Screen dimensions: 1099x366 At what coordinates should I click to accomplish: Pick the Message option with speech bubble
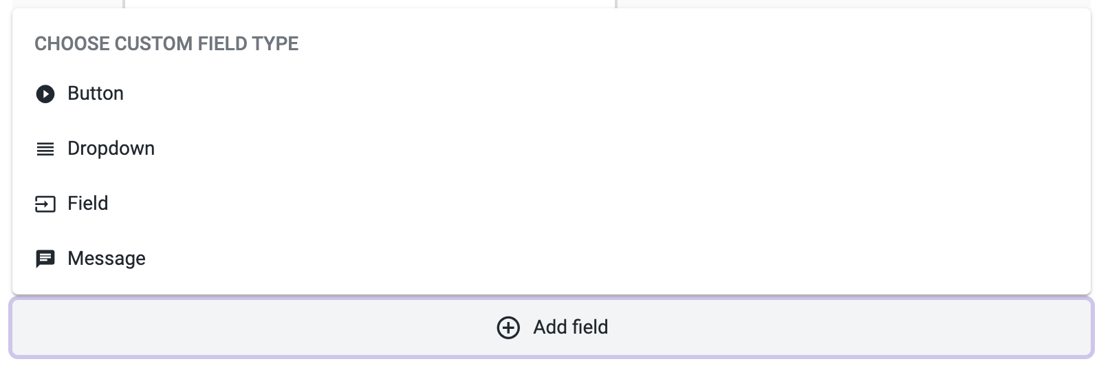[552, 259]
